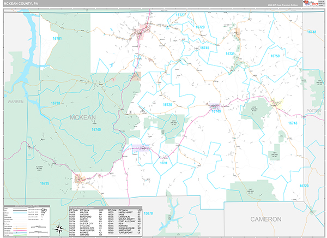Click the ZIP Code index table header
327x238 pixels.
pos(106,207)
